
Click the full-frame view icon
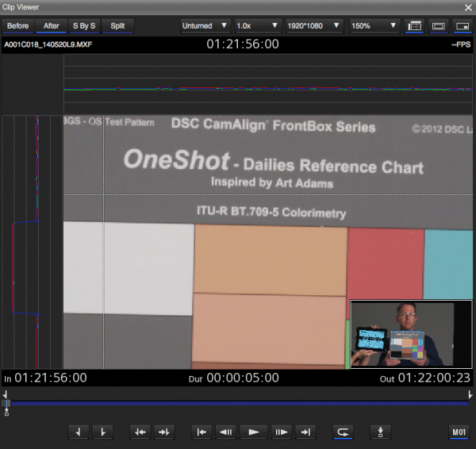click(438, 26)
